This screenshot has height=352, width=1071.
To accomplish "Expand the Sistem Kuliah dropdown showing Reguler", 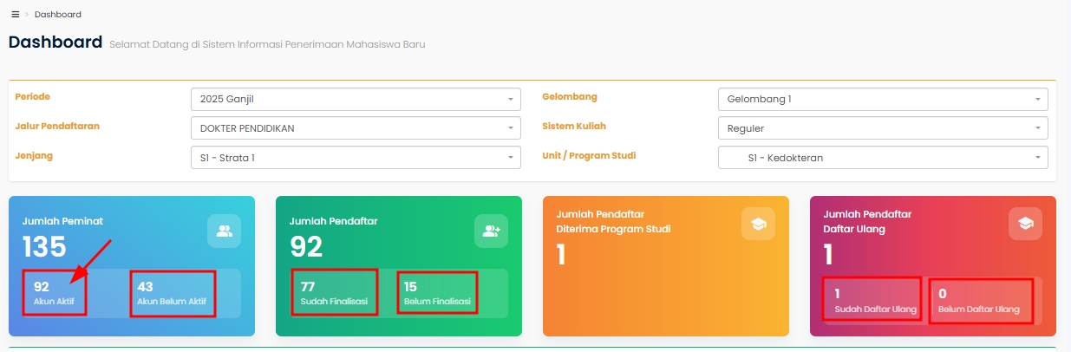I will [x=883, y=128].
